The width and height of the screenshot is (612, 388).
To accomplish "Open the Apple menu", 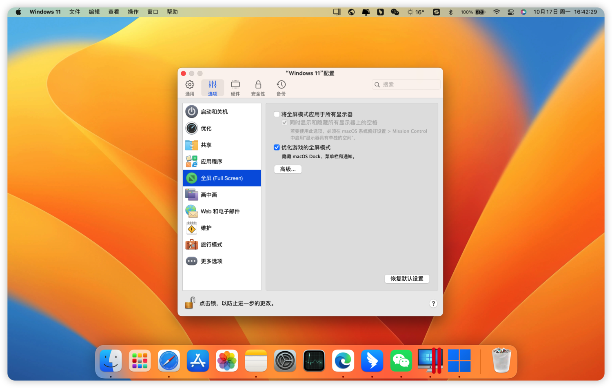I will pyautogui.click(x=18, y=12).
